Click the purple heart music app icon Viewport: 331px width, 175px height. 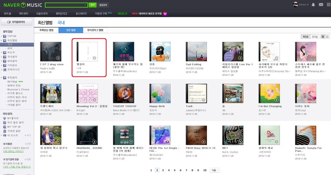165,14
